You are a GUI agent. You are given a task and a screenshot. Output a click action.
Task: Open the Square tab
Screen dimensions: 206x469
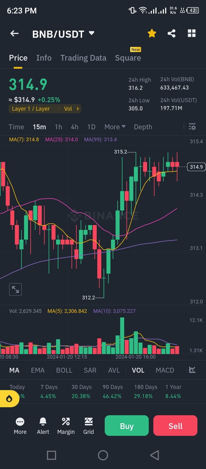click(128, 58)
